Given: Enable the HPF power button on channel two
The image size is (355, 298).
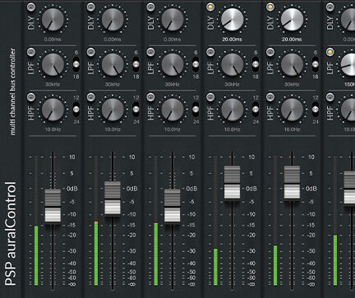Looking at the screenshot, I should [91, 97].
